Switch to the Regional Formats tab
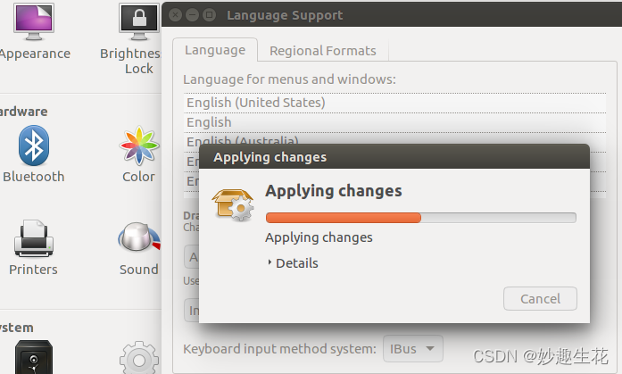 click(322, 51)
